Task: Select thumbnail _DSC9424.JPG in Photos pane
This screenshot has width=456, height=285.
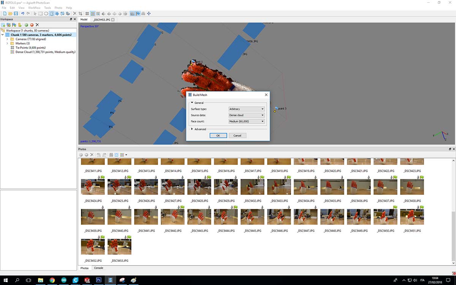Action: point(93,186)
